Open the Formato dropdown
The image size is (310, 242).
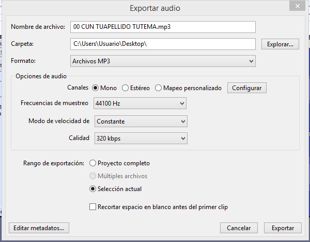(163, 61)
